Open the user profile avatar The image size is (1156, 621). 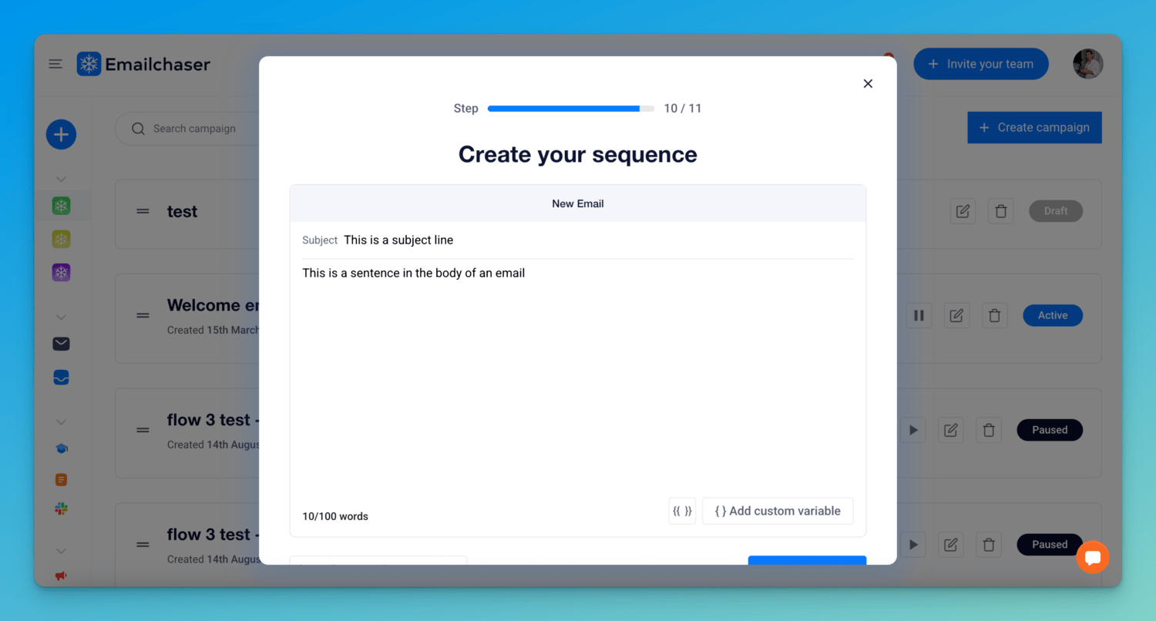point(1088,64)
